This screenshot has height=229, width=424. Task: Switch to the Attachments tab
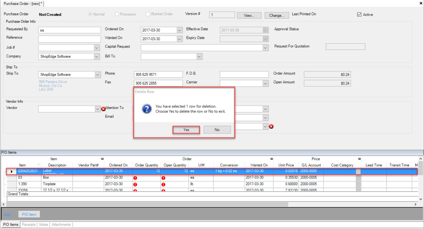[61, 224]
